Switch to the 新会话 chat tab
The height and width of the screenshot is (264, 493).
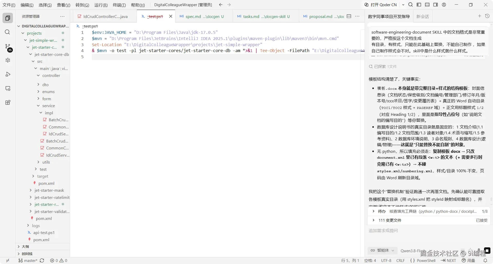[x=422, y=16]
